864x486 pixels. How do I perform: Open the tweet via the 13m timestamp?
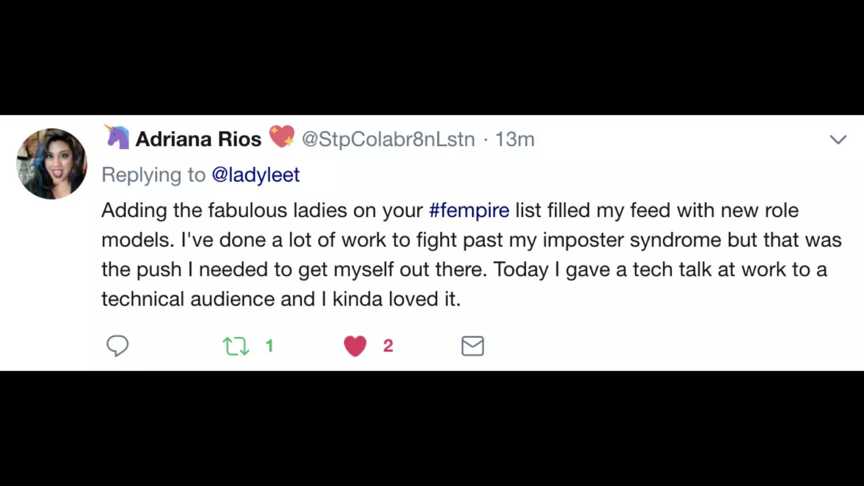pos(514,139)
